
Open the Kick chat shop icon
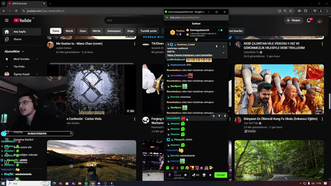[204, 175]
